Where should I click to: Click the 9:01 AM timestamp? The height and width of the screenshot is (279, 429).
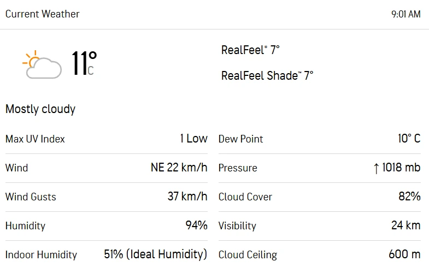(x=406, y=15)
